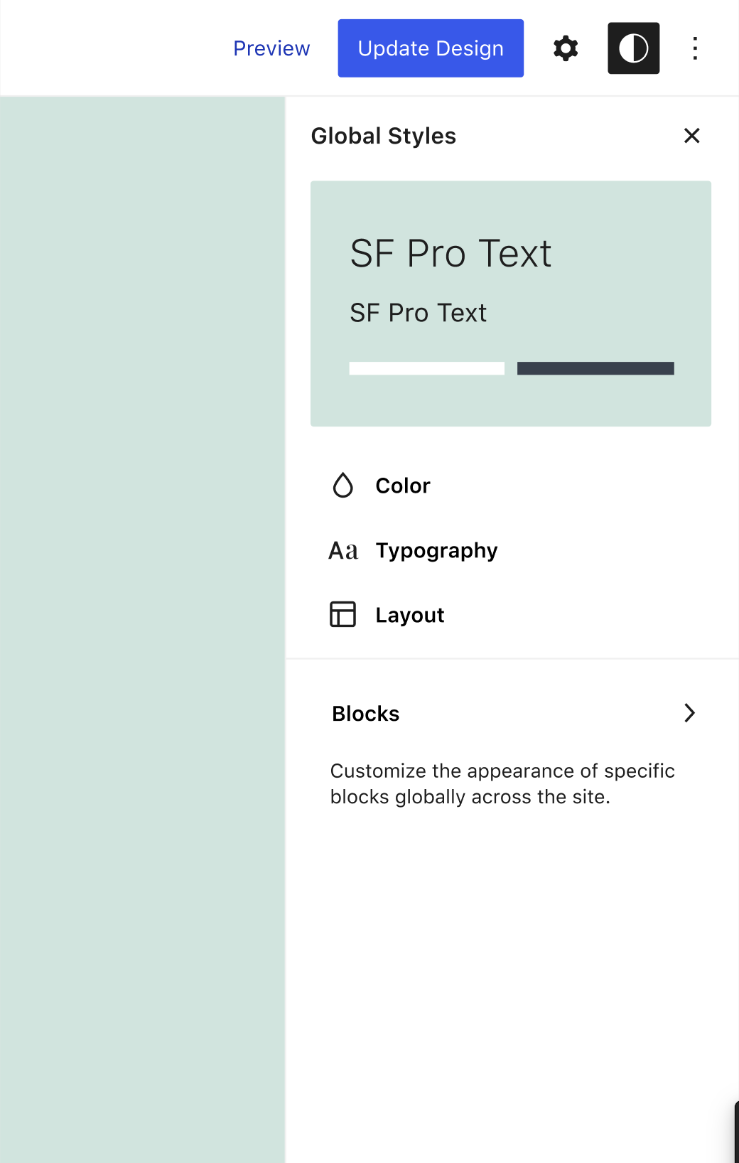Open the Typography settings item
739x1163 pixels.
pyautogui.click(x=436, y=551)
